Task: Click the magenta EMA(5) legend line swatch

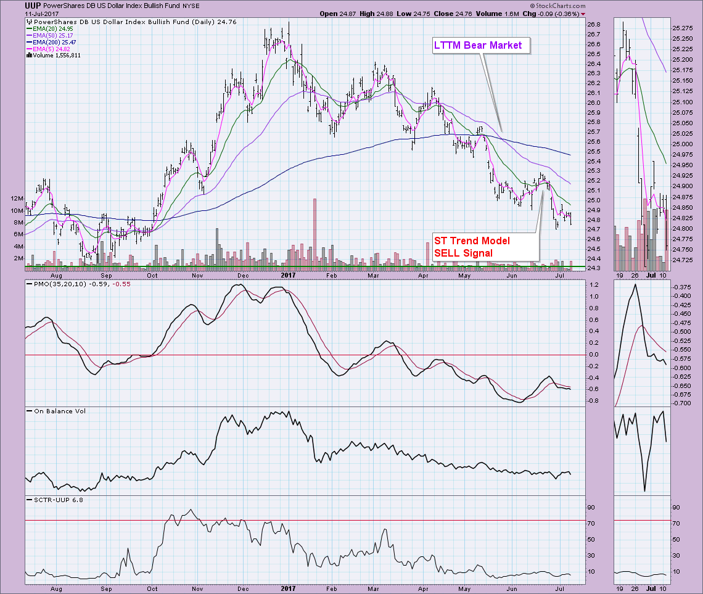Action: 29,49
